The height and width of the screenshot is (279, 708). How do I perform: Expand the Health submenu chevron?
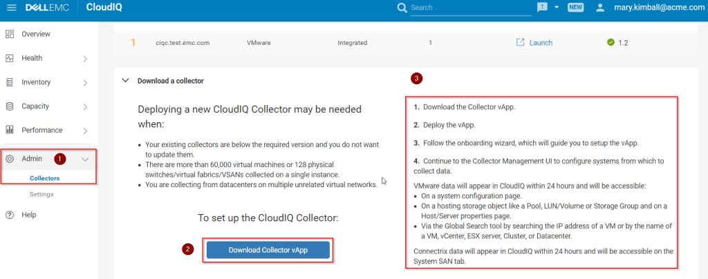coord(85,59)
